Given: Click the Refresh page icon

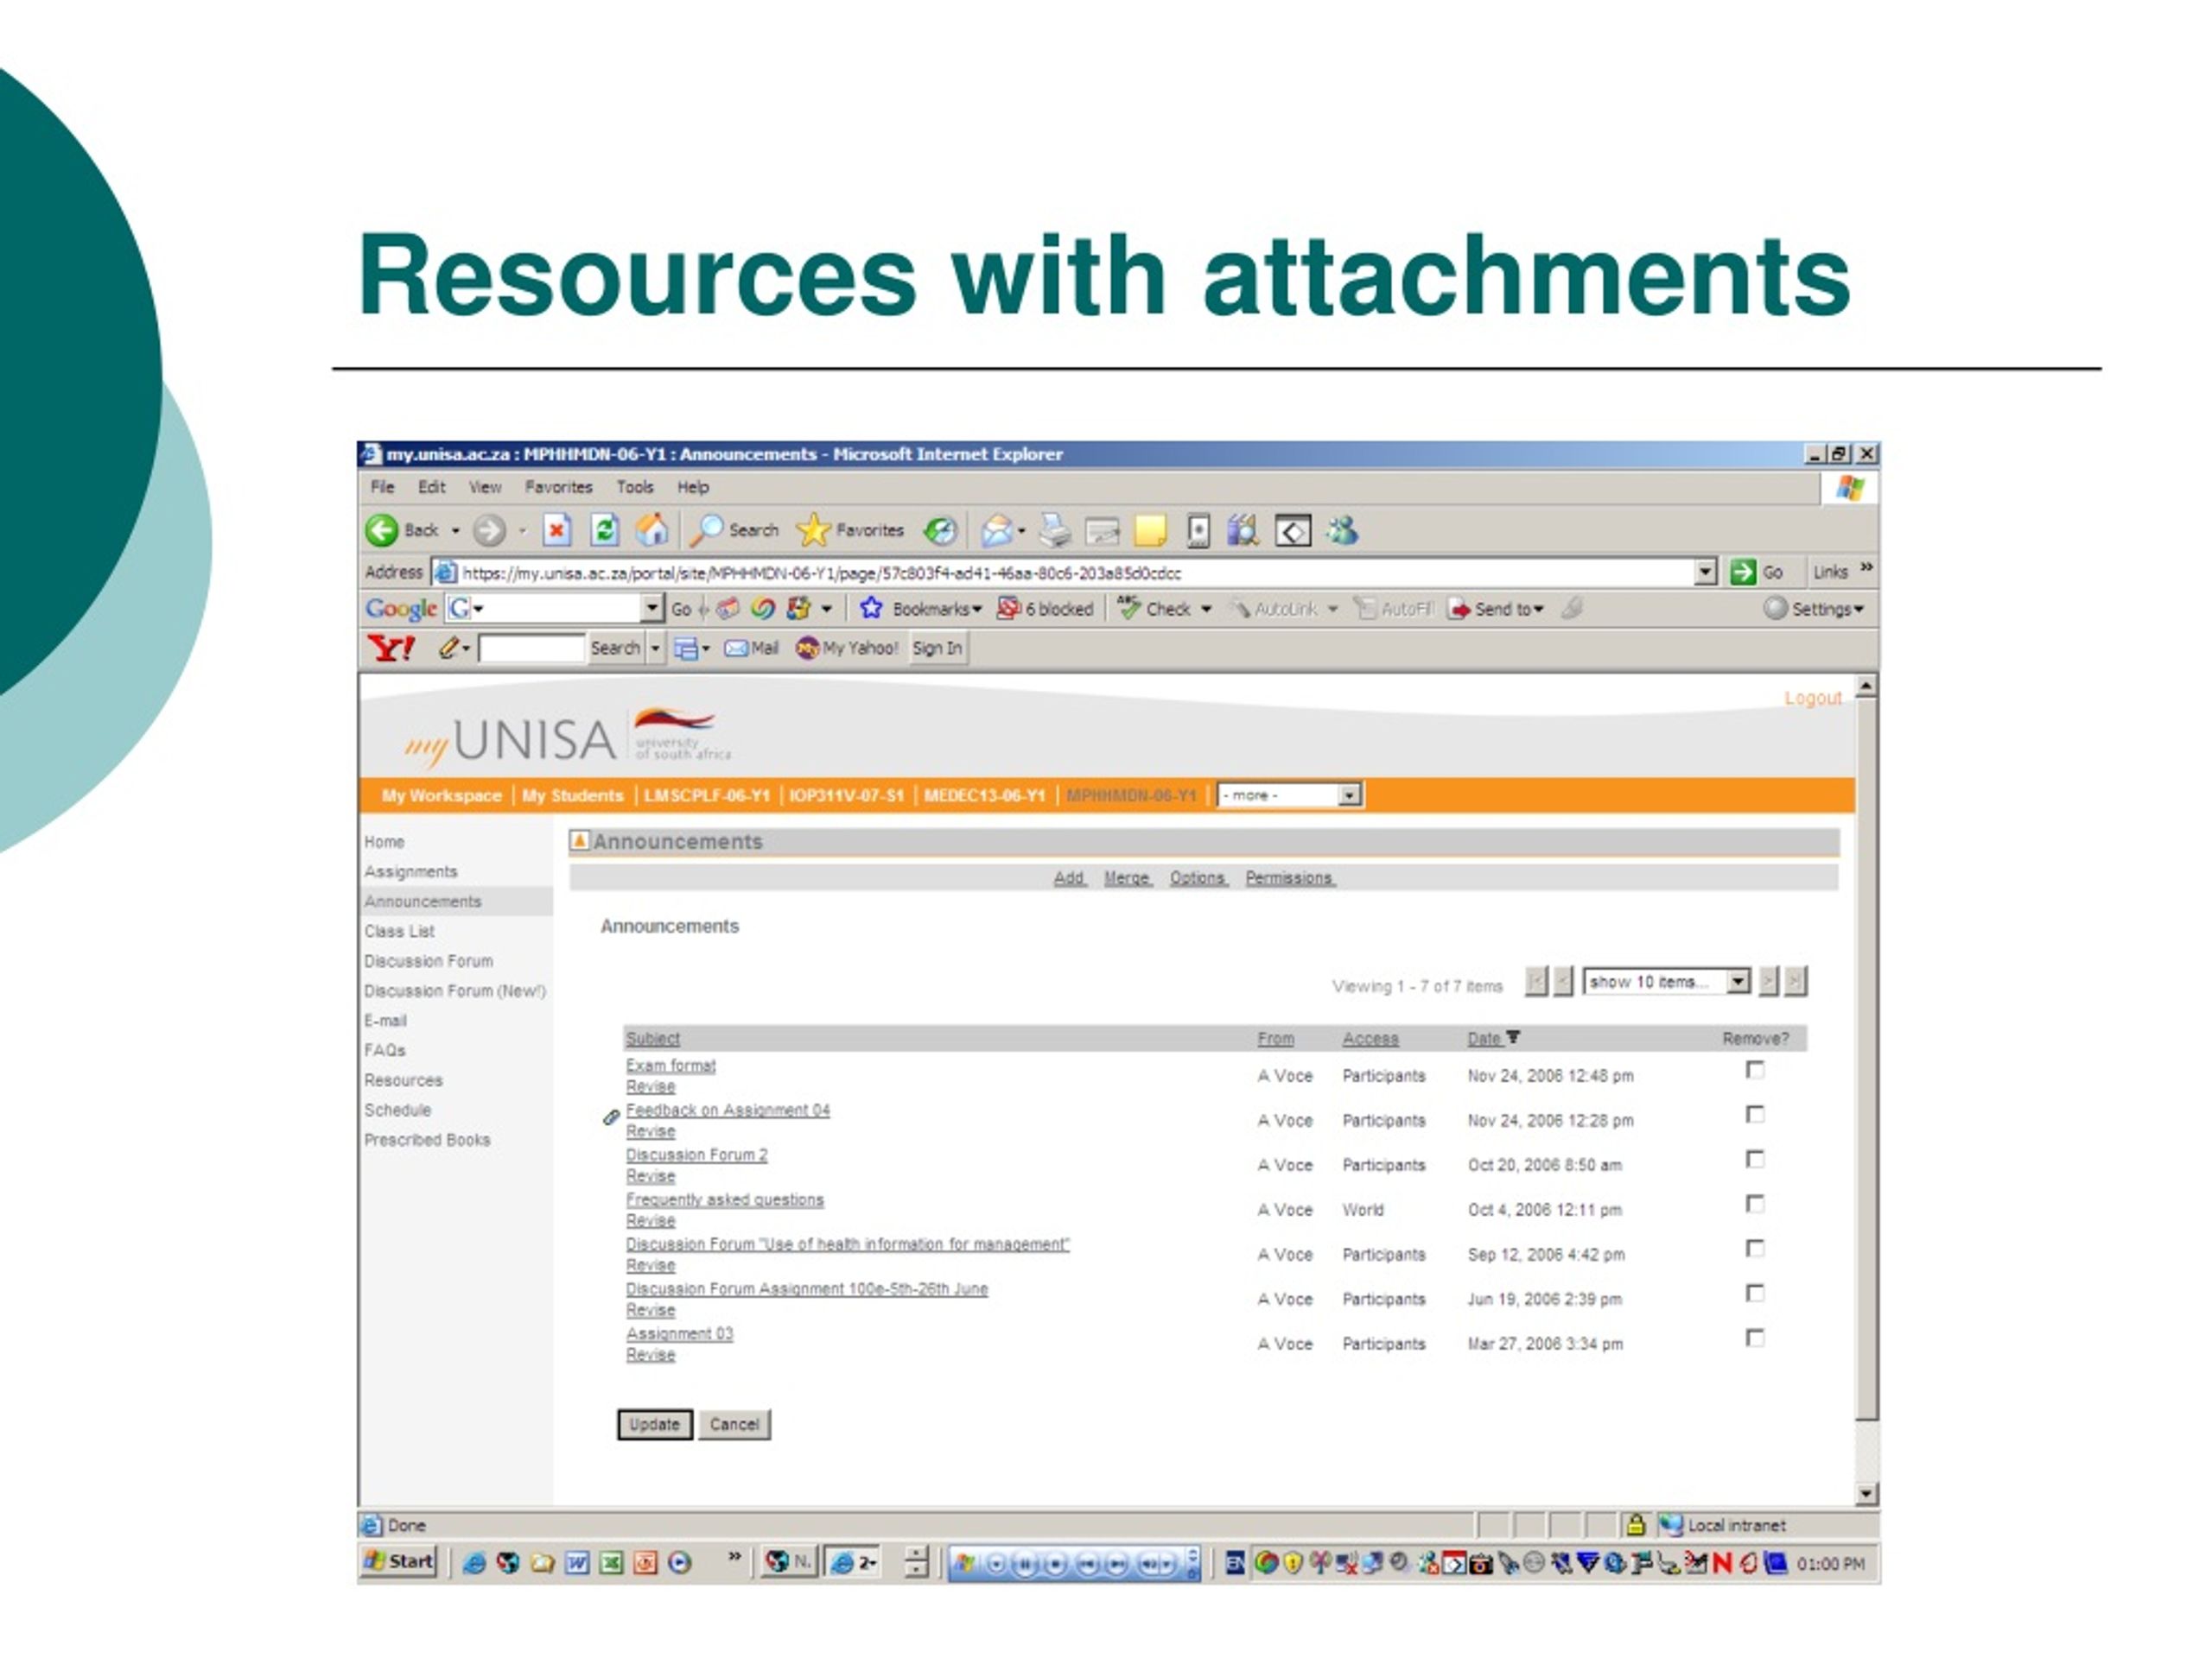Looking at the screenshot, I should click(605, 529).
